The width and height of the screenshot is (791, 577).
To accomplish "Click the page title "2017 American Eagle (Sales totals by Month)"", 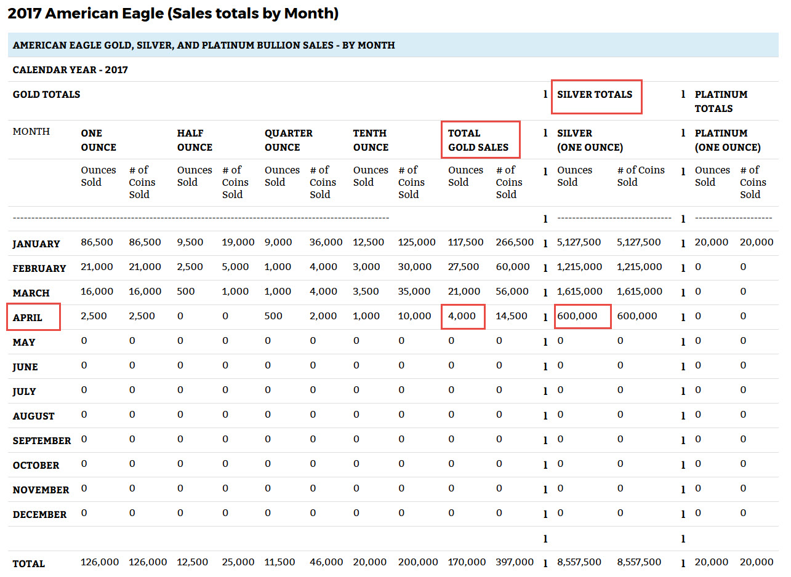I will (x=173, y=14).
